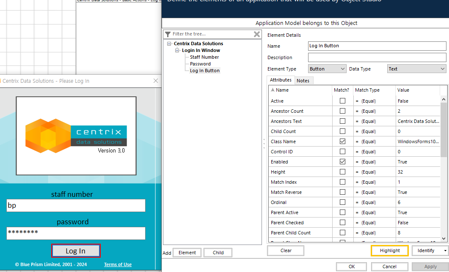Toggle Match checkbox for Match Reverse
Image resolution: width=449 pixels, height=272 pixels.
[x=342, y=192]
